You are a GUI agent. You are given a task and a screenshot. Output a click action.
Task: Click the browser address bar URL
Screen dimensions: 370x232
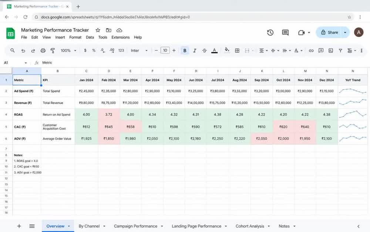[115, 17]
